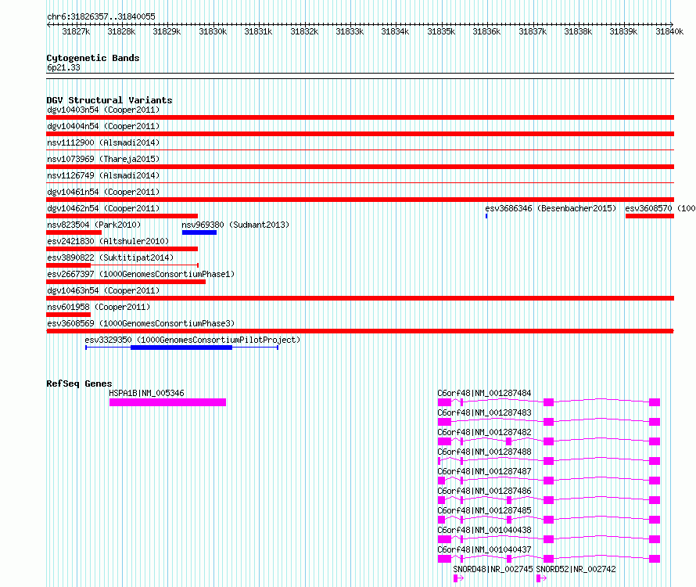
Task: Click the 31830k ruler tick label
Action: click(x=213, y=31)
